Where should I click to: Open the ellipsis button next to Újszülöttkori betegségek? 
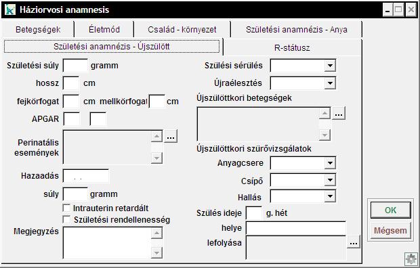(x=339, y=114)
